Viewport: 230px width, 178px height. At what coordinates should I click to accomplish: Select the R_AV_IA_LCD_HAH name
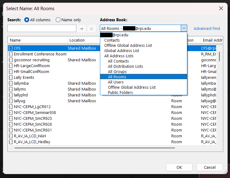pyautogui.click(x=30, y=136)
